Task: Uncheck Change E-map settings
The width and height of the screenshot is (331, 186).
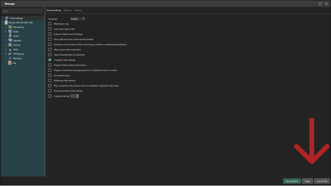Action: coord(50,60)
